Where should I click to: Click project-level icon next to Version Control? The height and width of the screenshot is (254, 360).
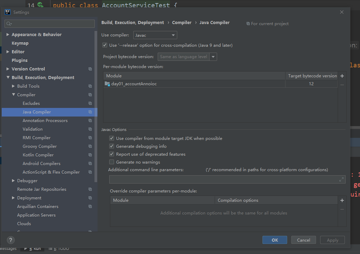[90, 69]
